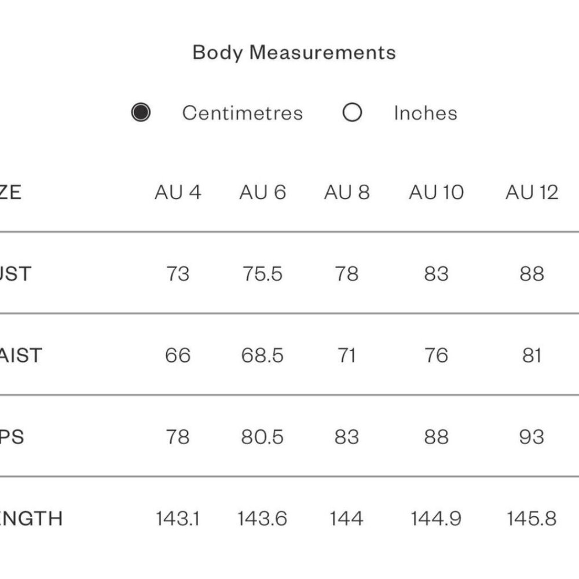Click the Body Measurements heading
The width and height of the screenshot is (579, 579).
point(294,53)
